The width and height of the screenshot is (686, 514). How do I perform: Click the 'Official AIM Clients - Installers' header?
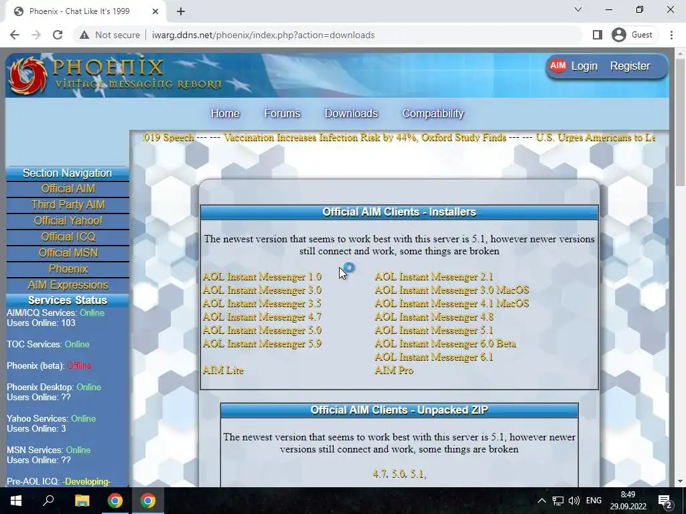(x=399, y=212)
